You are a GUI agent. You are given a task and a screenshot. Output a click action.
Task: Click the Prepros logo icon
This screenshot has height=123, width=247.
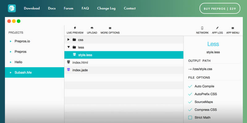[12, 8]
